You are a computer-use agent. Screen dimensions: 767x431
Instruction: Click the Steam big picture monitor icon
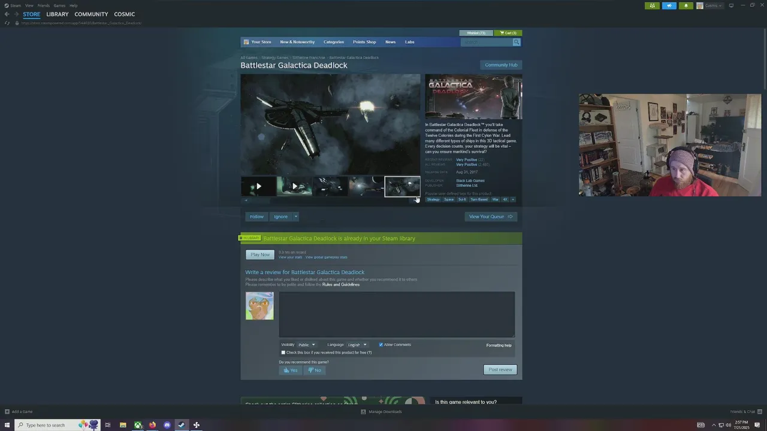pos(731,5)
